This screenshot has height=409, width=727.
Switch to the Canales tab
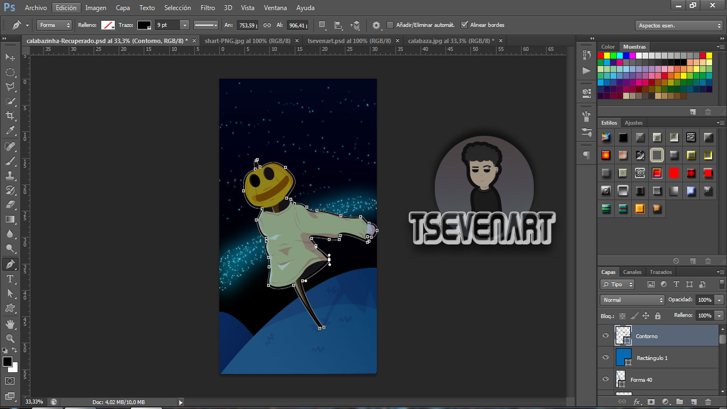point(632,272)
